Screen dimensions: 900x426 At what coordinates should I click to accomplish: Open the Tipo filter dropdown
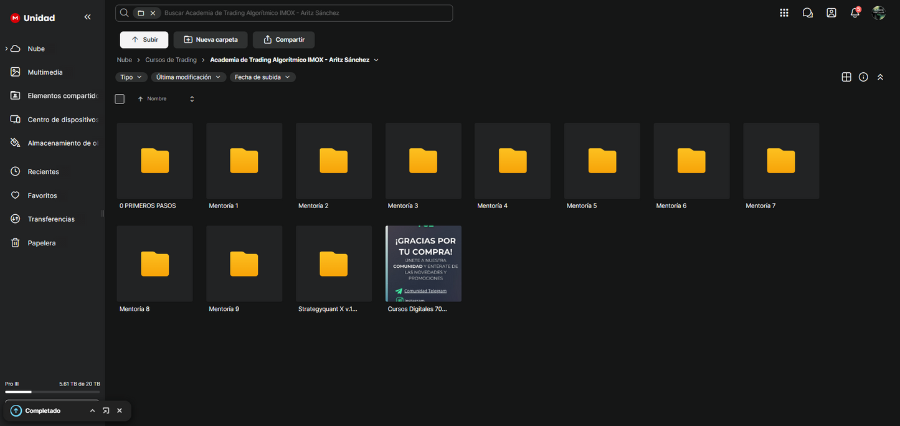131,77
